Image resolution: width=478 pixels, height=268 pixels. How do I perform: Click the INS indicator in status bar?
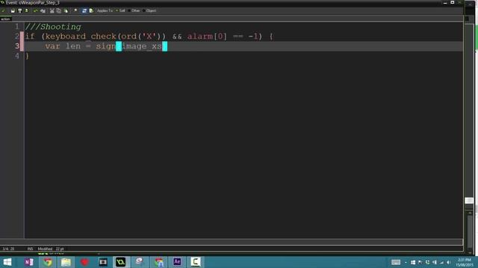point(30,249)
